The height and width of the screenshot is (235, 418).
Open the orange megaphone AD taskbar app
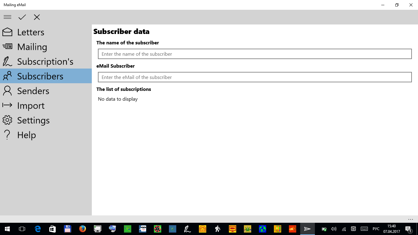(293, 229)
